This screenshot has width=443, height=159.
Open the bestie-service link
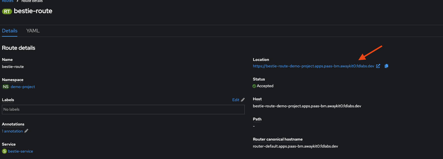(20, 151)
